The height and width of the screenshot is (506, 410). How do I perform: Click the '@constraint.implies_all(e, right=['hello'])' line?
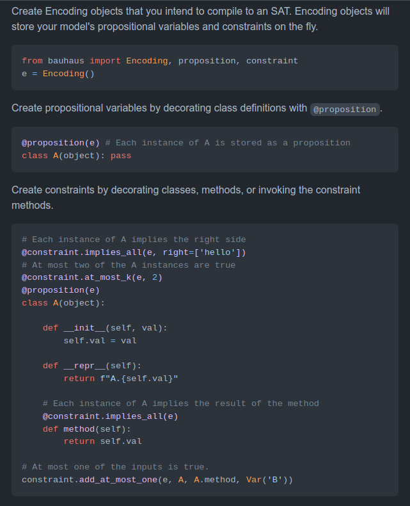(x=134, y=252)
